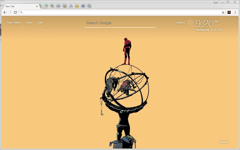Click the date text Wednesday 6.14.2017
Image resolution: width=240 pixels, height=150 pixels.
tap(209, 30)
